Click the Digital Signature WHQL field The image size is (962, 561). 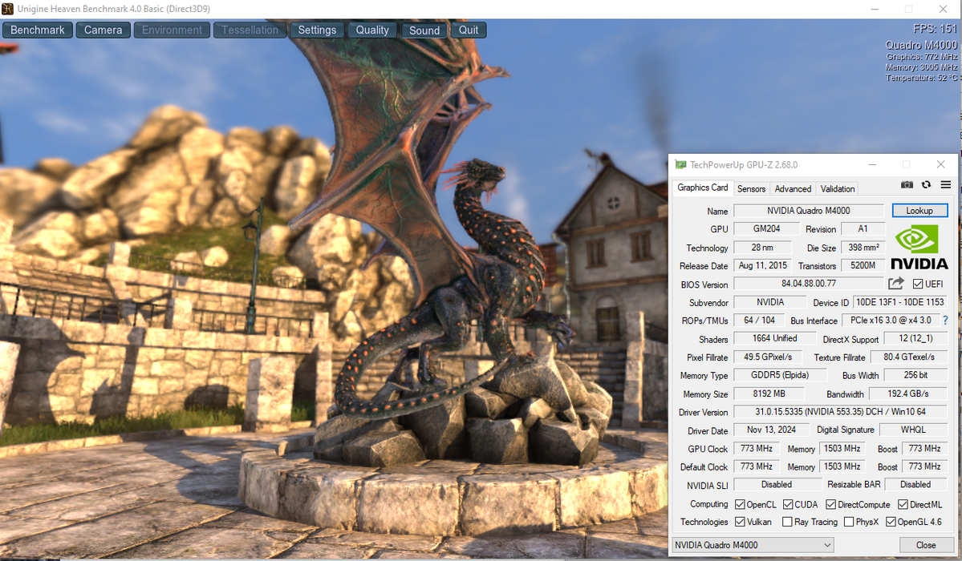click(x=913, y=430)
